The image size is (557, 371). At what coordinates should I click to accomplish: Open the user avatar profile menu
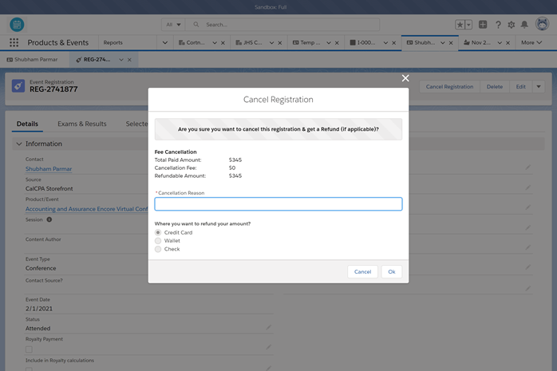pos(542,25)
